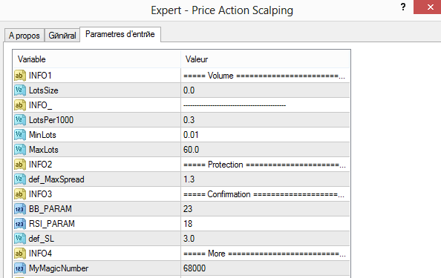This screenshot has height=278, width=441.
Task: Select the Parametres d'entrée tab
Action: tap(120, 34)
